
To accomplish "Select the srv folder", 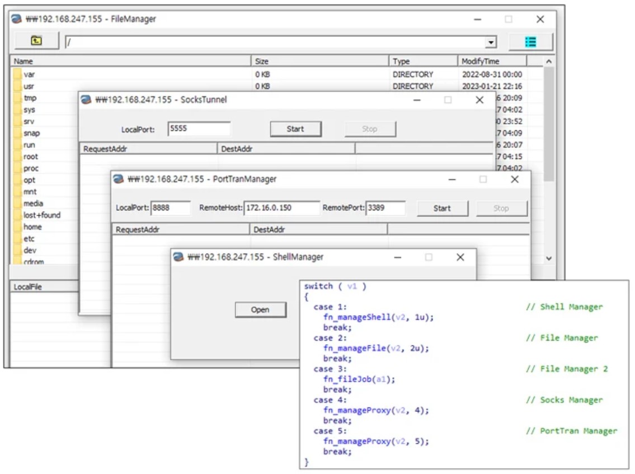I will coord(29,121).
